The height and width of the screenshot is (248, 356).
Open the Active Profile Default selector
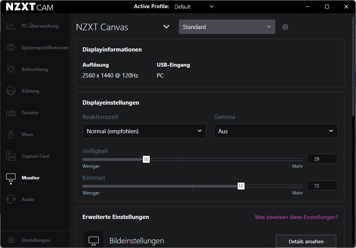(x=193, y=7)
